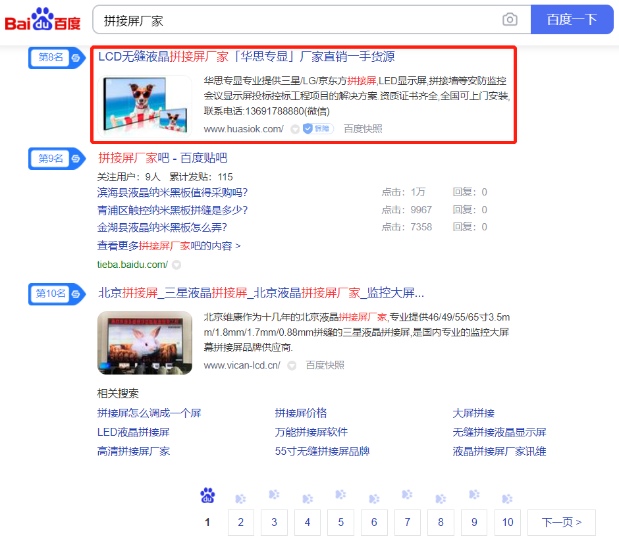This screenshot has height=547, width=619.
Task: Open the post 青浦区触控纳米黑板拼缝是多少?
Action: coord(173,210)
